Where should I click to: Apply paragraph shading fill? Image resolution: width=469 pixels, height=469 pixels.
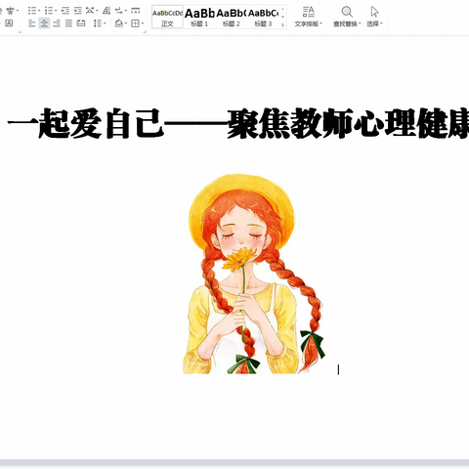pyautogui.click(x=119, y=23)
